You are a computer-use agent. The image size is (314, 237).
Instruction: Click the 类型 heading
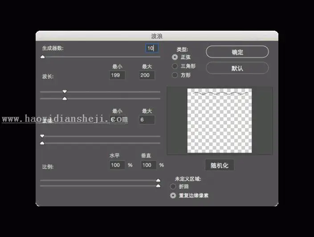(x=182, y=49)
